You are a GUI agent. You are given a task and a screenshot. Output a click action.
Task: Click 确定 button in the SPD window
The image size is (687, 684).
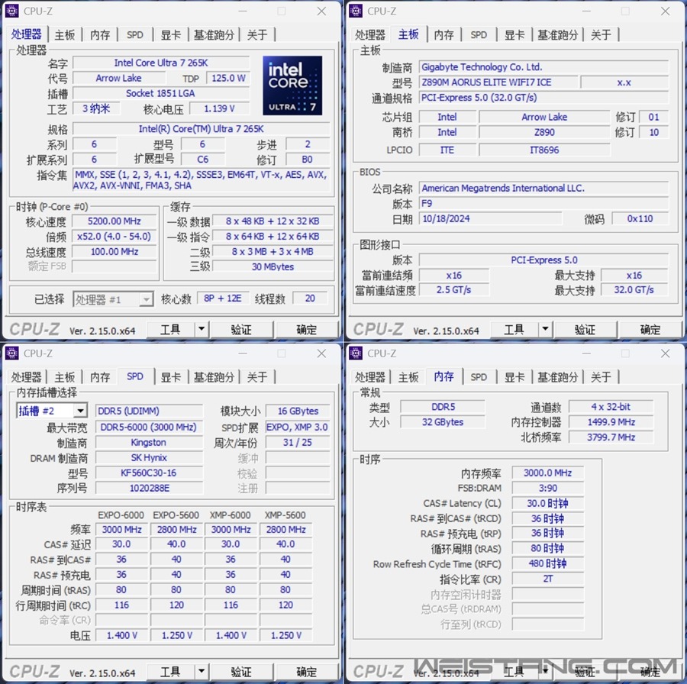click(x=306, y=671)
